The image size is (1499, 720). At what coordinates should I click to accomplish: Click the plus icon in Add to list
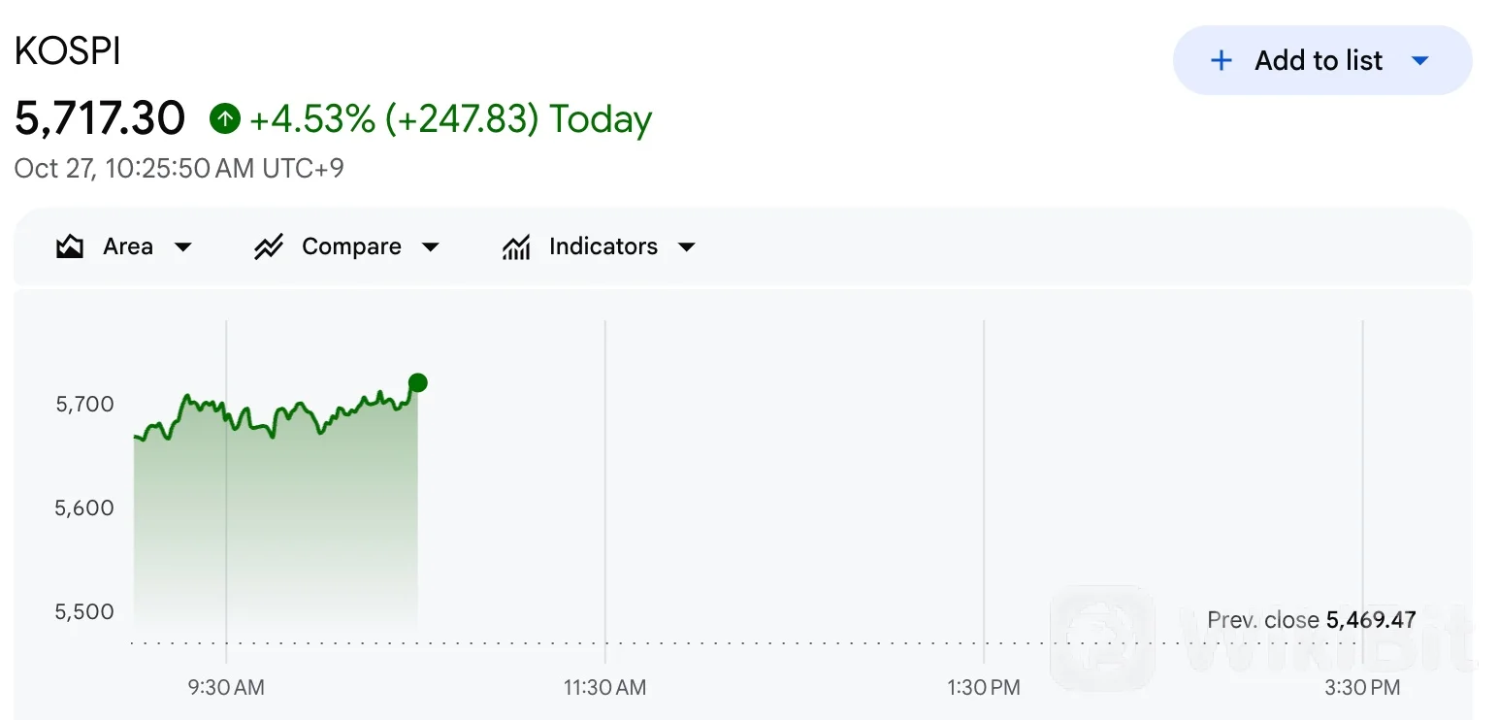pyautogui.click(x=1222, y=60)
